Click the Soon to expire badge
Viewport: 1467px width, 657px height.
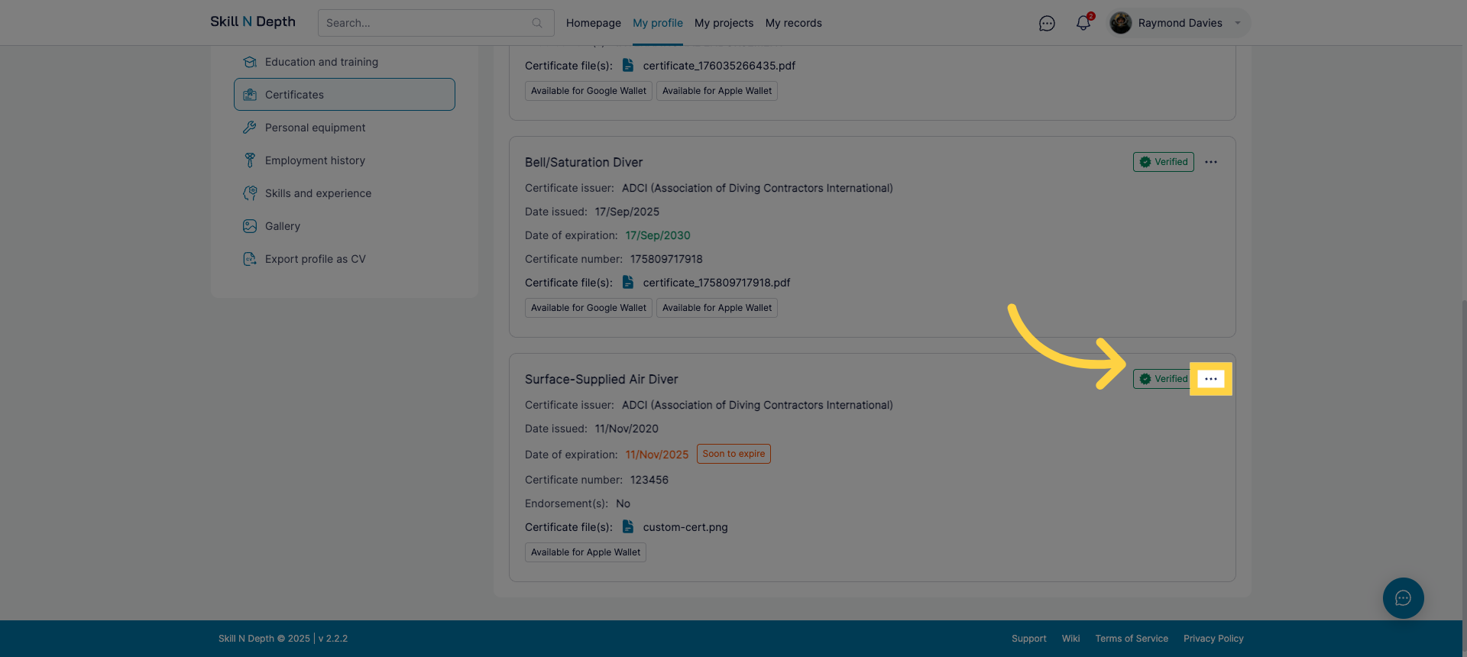[733, 454]
